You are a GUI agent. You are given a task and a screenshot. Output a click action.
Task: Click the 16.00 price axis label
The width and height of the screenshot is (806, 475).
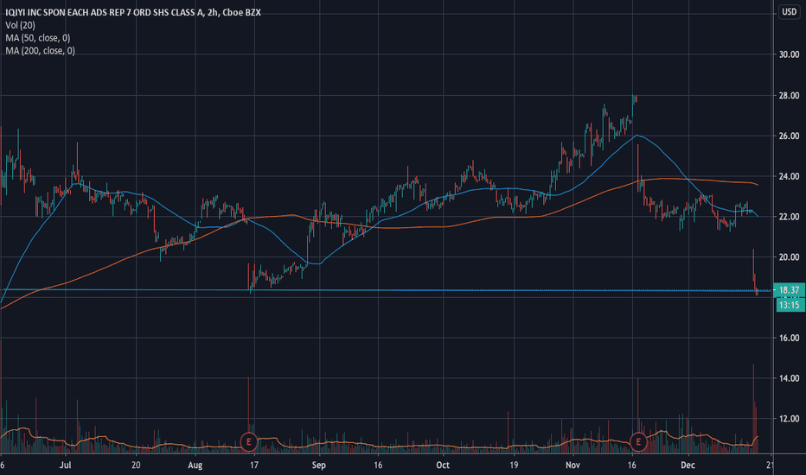point(789,338)
